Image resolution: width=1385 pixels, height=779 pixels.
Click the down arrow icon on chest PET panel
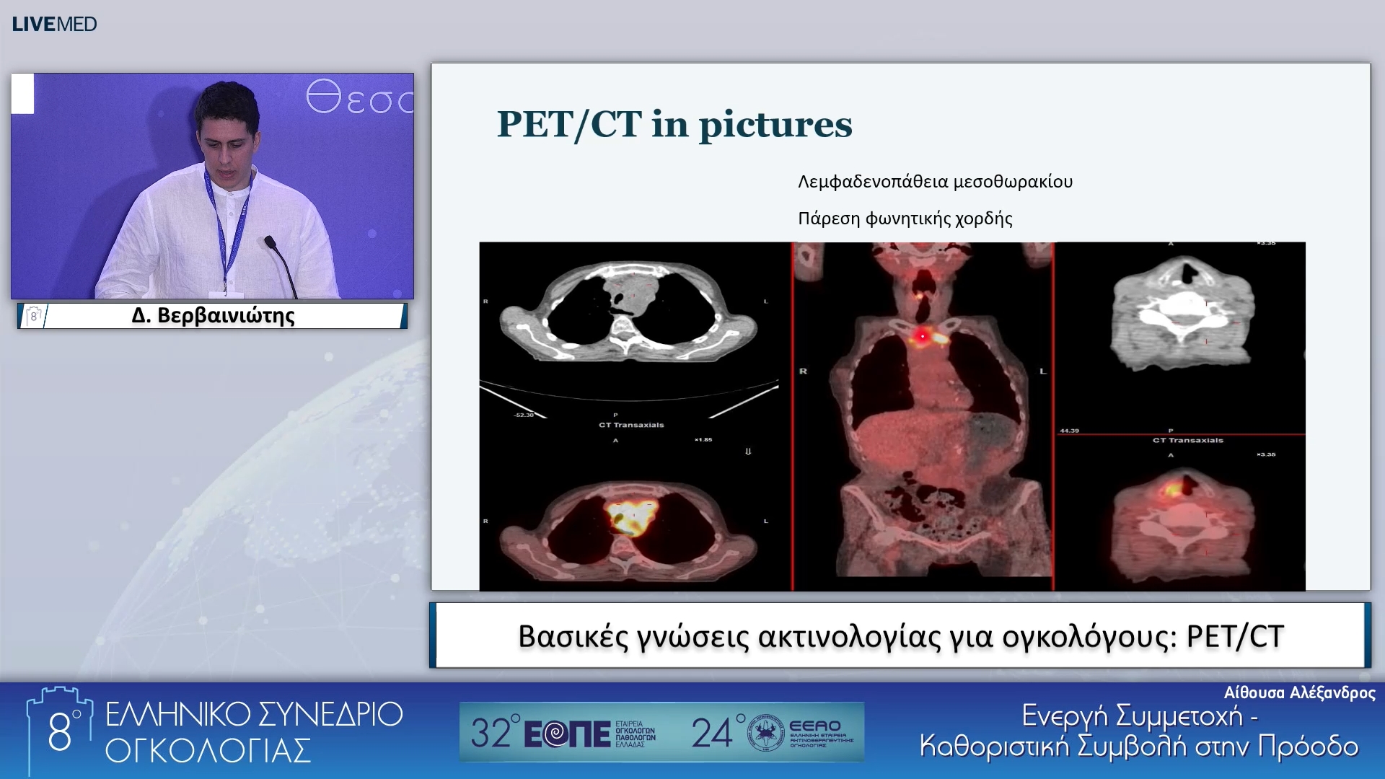click(x=748, y=452)
